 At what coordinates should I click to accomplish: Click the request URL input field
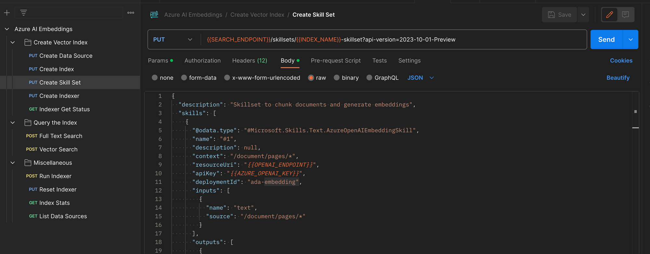point(390,40)
